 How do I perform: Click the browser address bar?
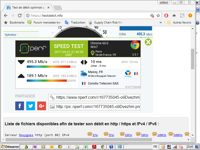(x=87, y=15)
